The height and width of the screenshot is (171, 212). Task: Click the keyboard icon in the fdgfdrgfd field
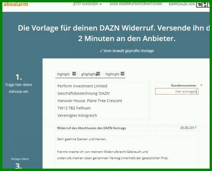[123, 74]
